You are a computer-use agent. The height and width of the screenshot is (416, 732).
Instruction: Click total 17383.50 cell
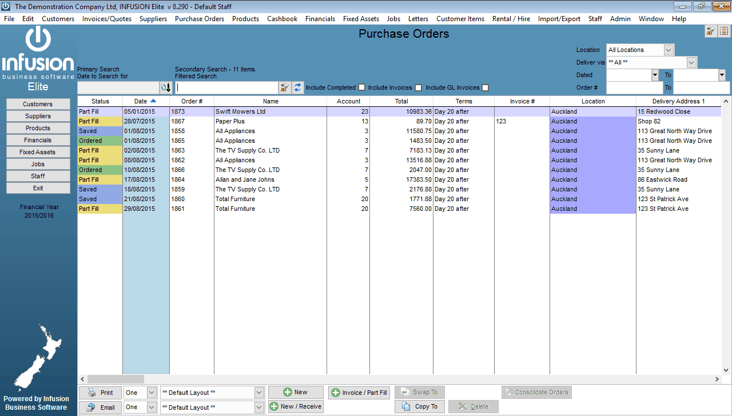(401, 179)
